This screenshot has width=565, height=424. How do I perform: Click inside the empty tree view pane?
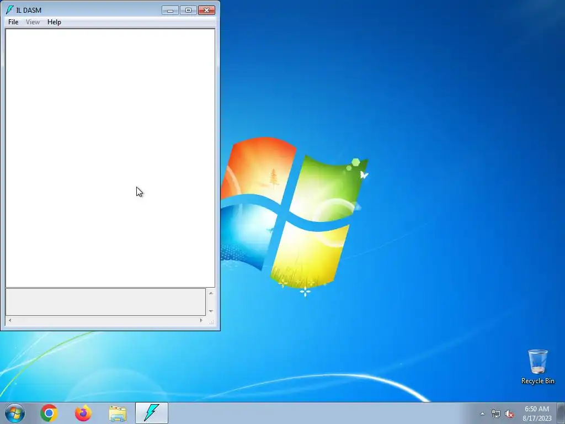[x=110, y=158]
